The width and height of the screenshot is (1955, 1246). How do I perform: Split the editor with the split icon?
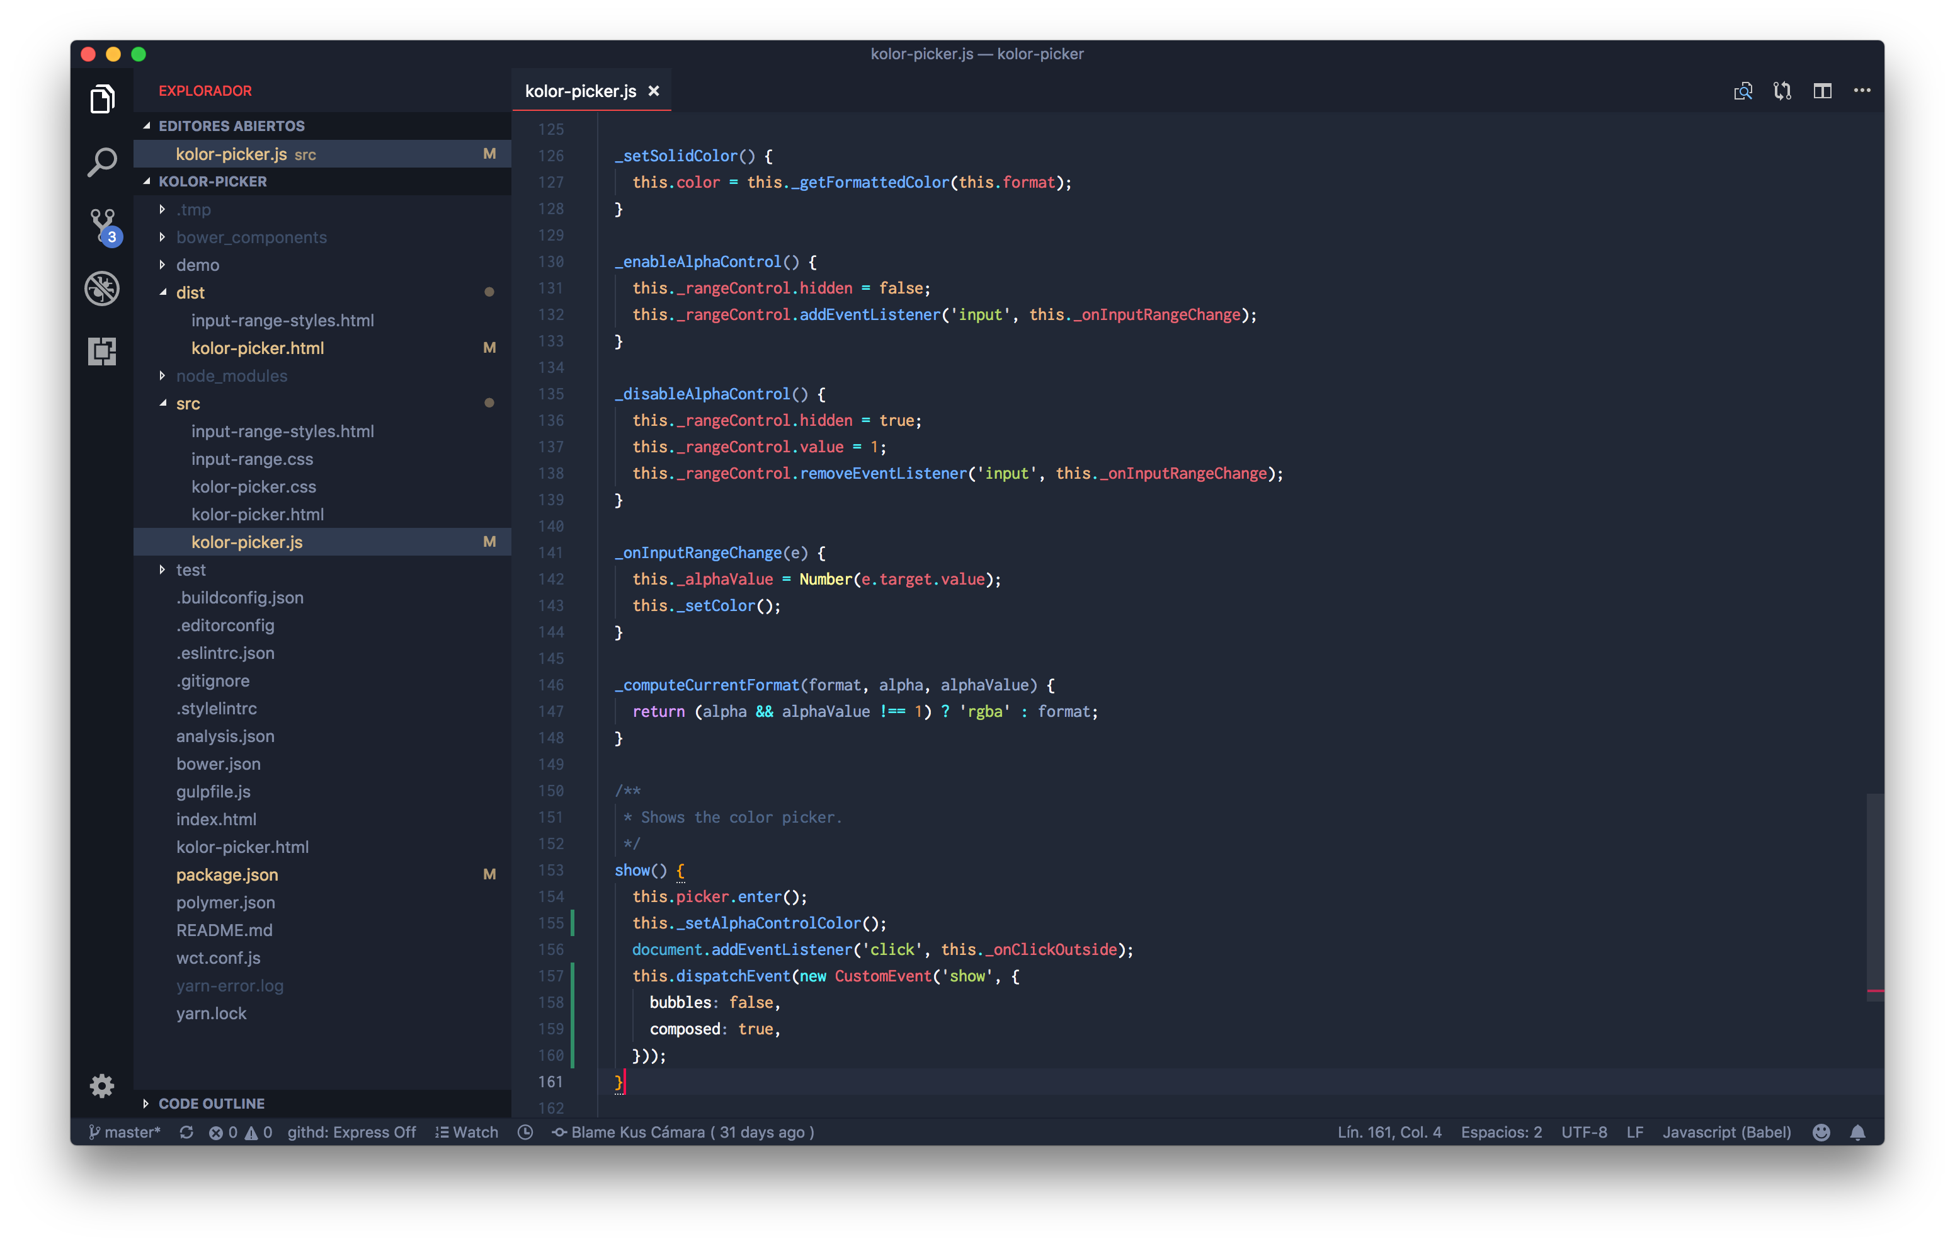point(1822,91)
